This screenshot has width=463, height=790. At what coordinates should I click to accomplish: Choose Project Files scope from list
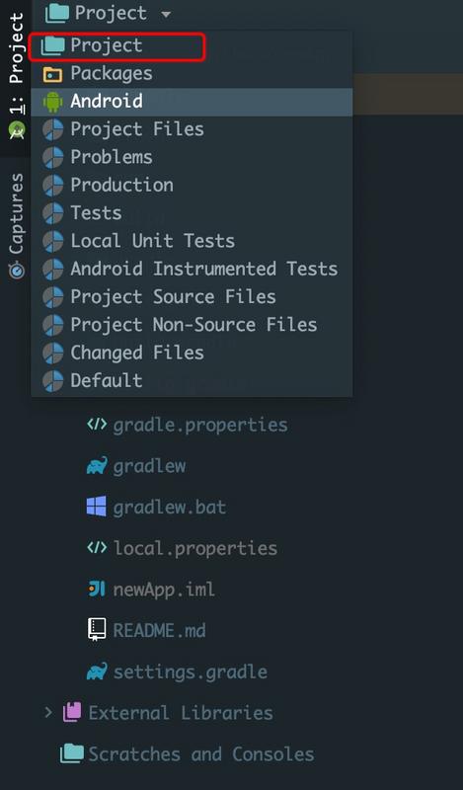tap(192, 129)
